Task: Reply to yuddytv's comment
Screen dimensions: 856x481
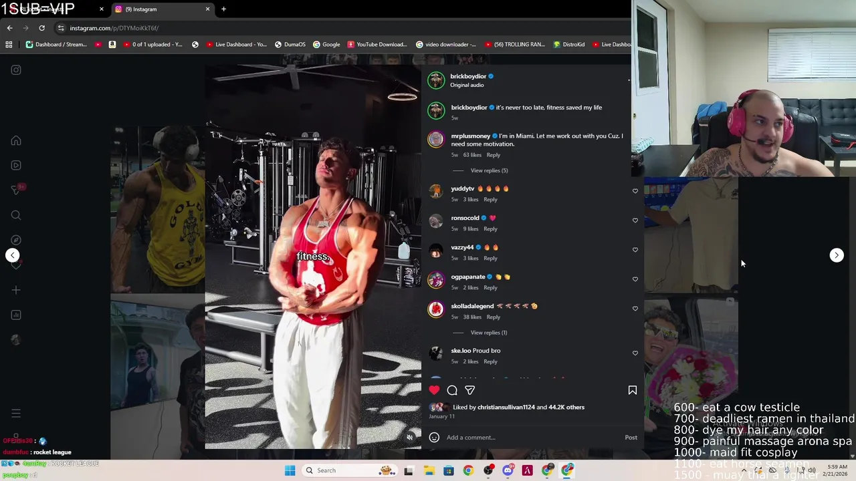Action: tap(490, 199)
